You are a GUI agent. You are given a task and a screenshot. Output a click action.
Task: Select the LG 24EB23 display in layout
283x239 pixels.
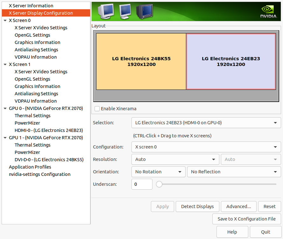click(231, 62)
